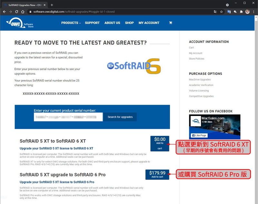
Task: Bookmark this page with the star icon
Action: point(222,12)
